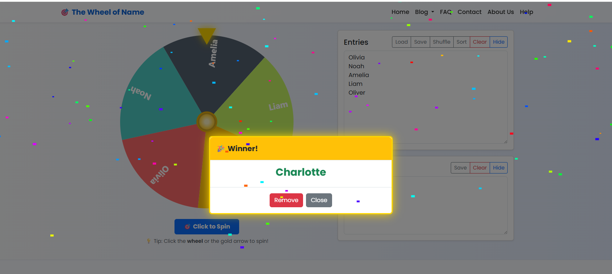Click the golden hub at the wheel center

click(x=207, y=122)
